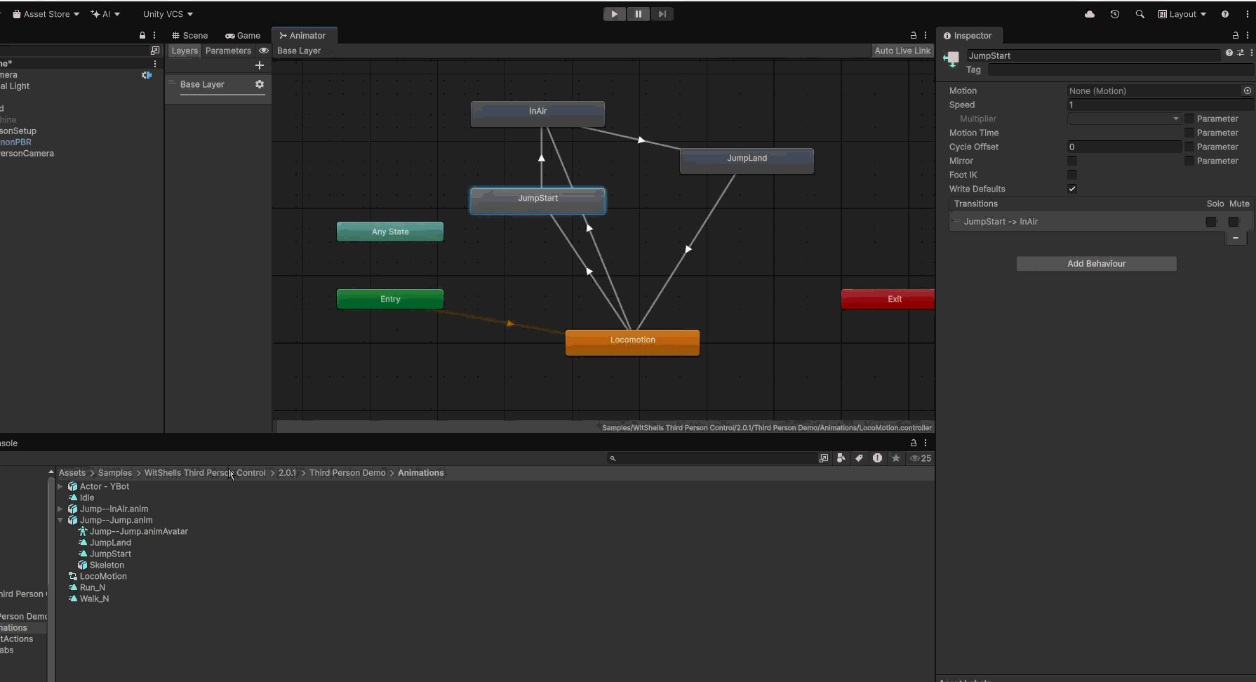
Task: Click the Project search by label icon
Action: coord(859,458)
